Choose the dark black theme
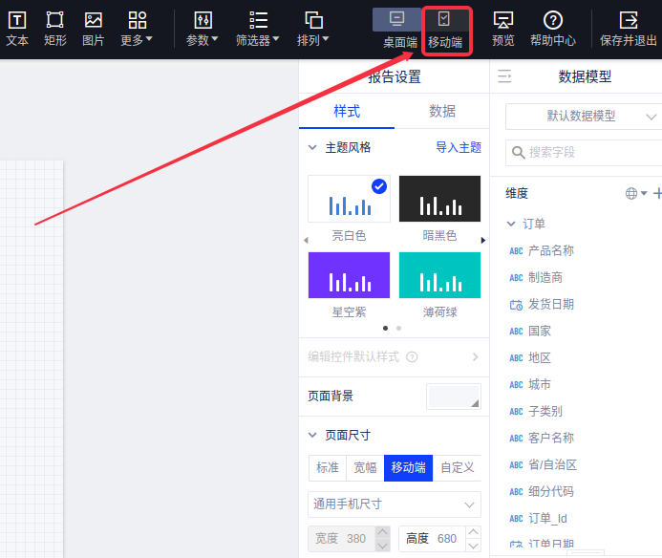Image resolution: width=662 pixels, height=558 pixels. pos(439,200)
